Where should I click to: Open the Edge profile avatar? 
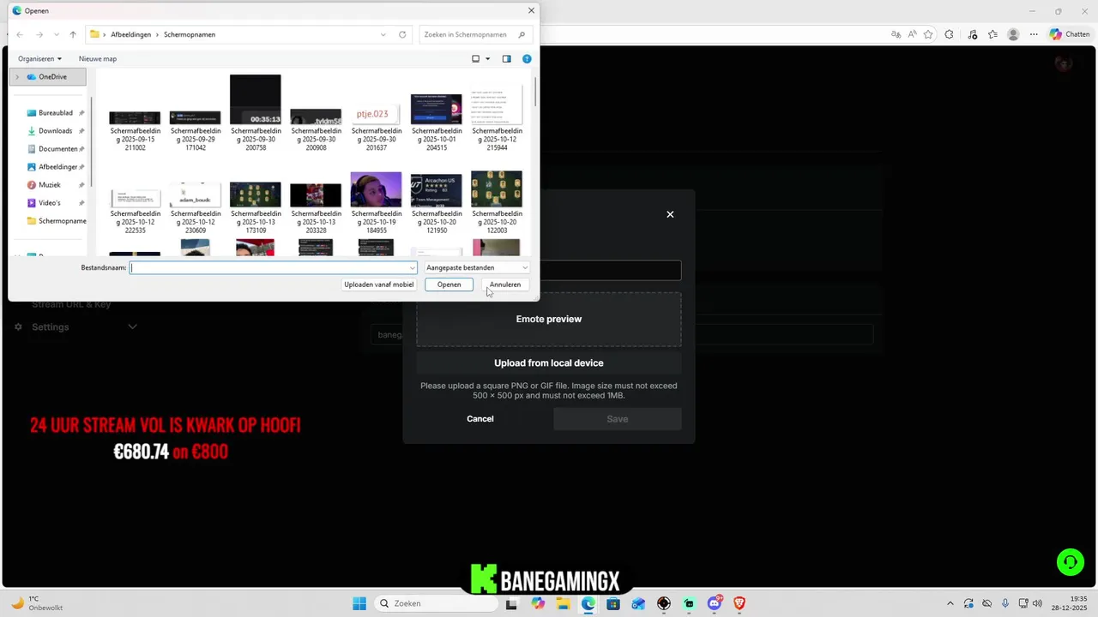pos(1013,34)
